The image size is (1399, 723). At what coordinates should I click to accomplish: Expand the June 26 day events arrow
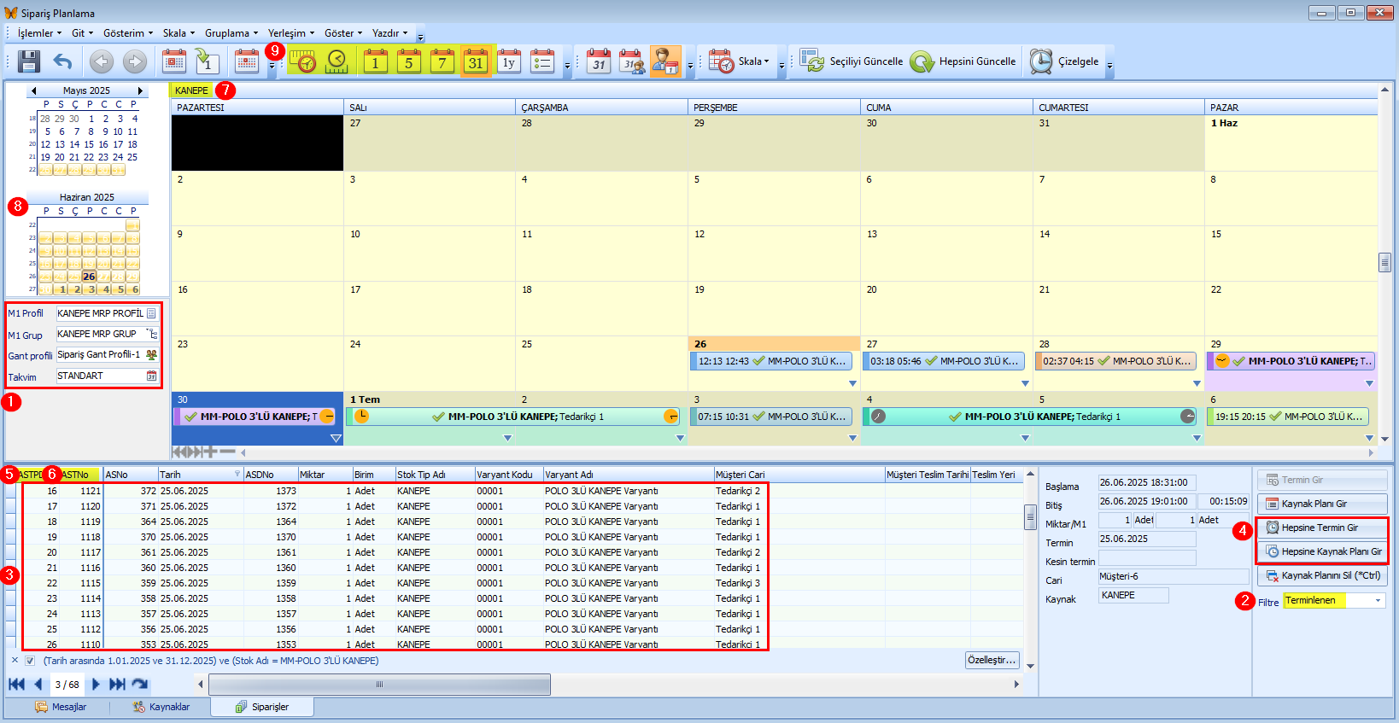coord(852,383)
